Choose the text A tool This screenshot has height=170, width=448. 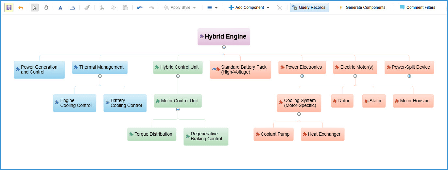[x=60, y=8]
